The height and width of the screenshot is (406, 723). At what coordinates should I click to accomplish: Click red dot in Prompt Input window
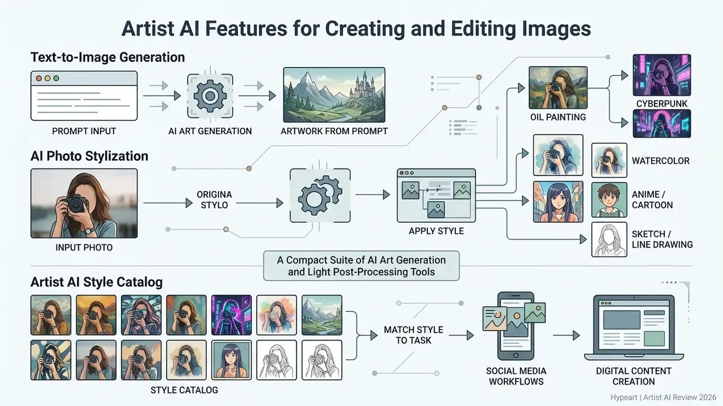tap(39, 78)
